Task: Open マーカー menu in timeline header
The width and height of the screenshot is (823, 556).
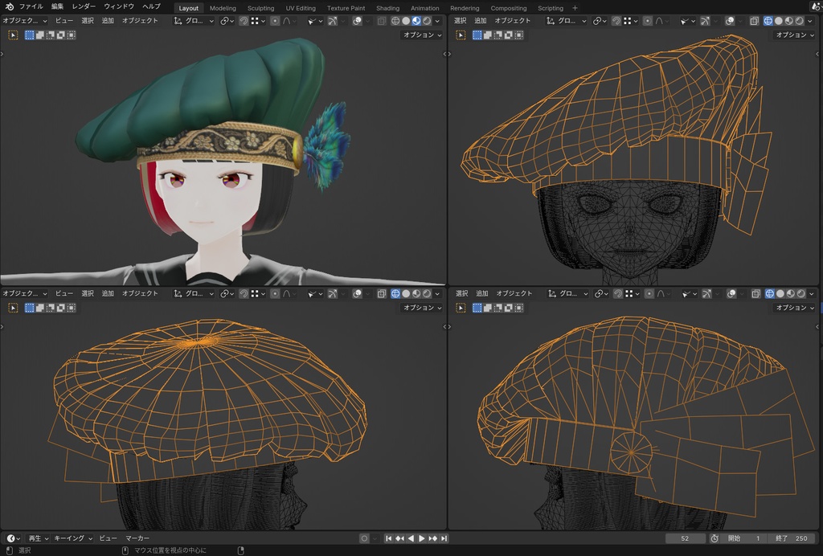Action: [x=137, y=538]
